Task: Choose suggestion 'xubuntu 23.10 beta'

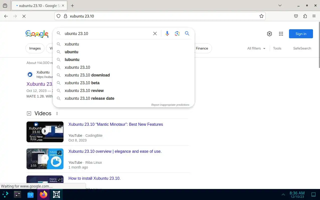Action: tap(124, 83)
